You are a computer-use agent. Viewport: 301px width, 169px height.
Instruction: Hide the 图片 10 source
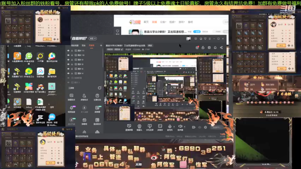[x=68, y=55]
